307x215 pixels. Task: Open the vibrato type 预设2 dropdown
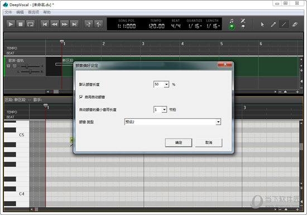tap(218, 122)
